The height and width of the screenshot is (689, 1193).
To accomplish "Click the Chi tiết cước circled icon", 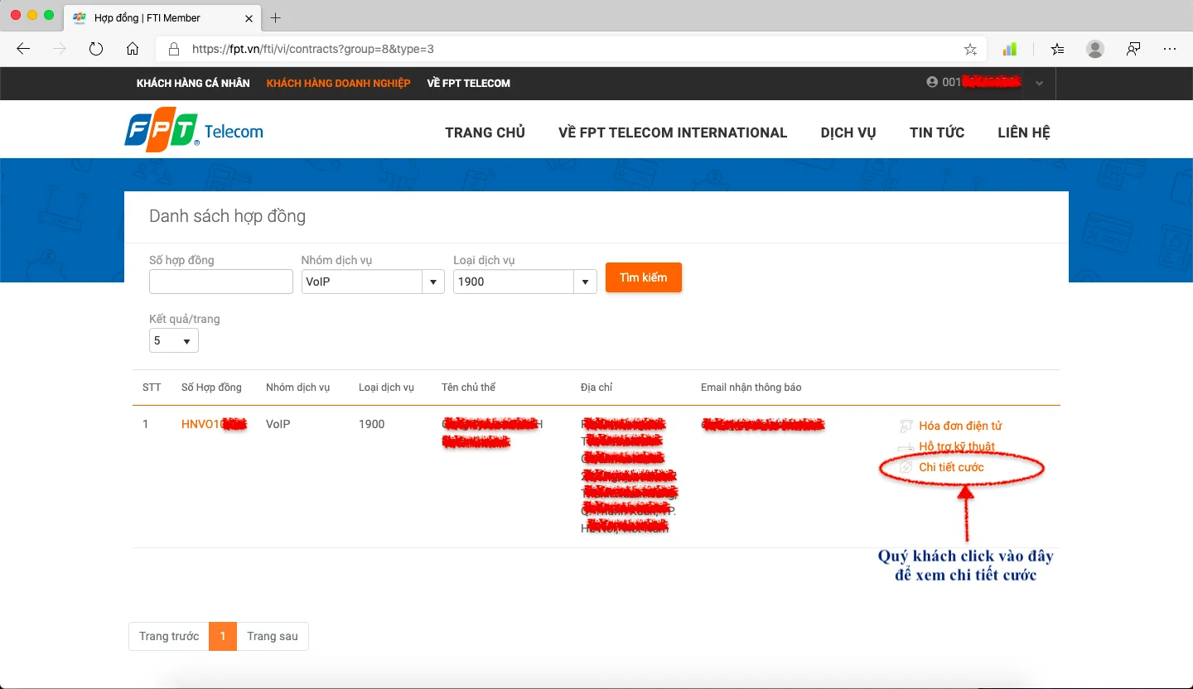I will (x=905, y=467).
